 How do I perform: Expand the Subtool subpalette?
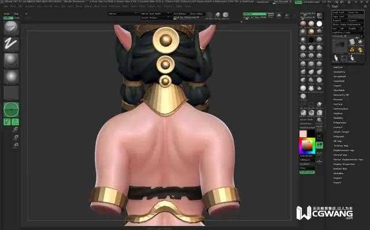[338, 67]
